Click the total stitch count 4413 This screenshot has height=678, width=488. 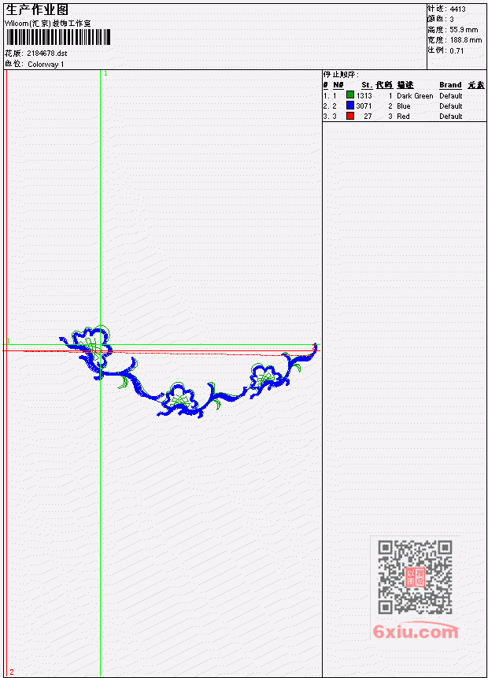[458, 9]
